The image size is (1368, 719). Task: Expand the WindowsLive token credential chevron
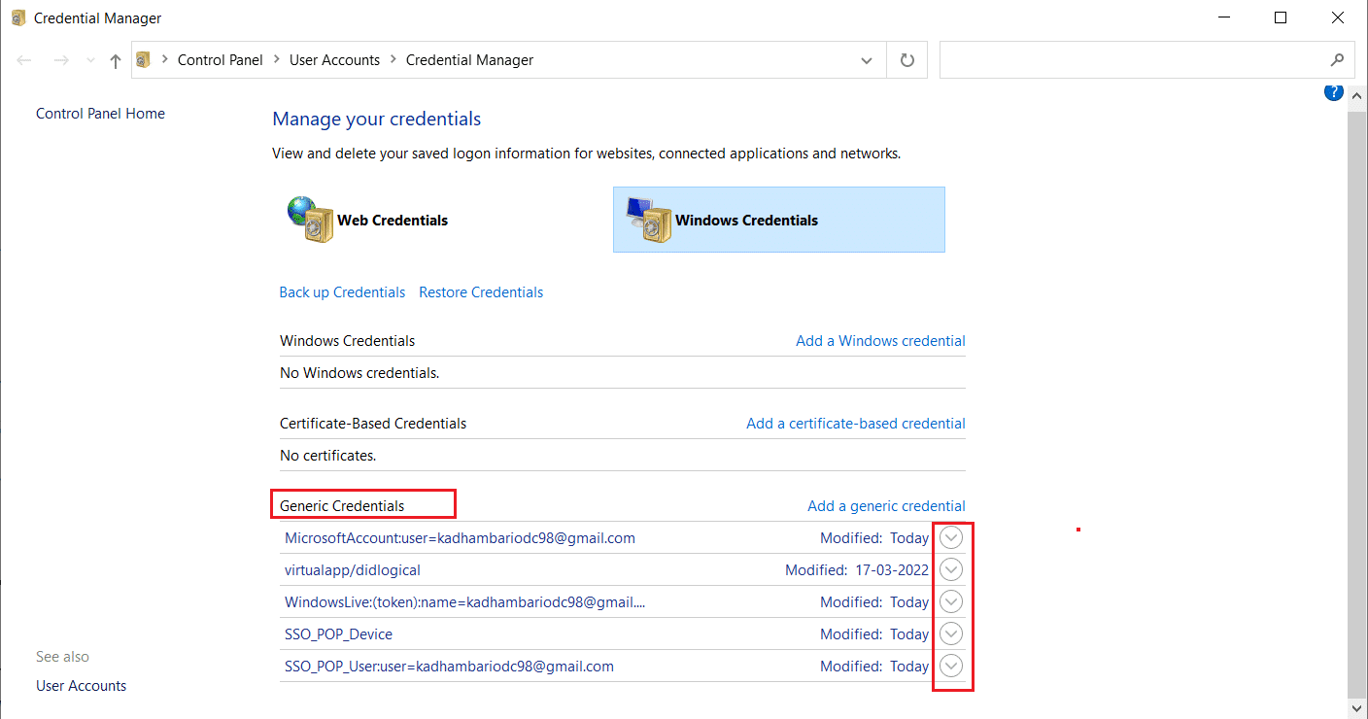951,602
